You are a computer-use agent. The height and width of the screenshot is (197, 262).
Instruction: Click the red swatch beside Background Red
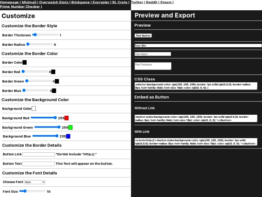(66, 118)
